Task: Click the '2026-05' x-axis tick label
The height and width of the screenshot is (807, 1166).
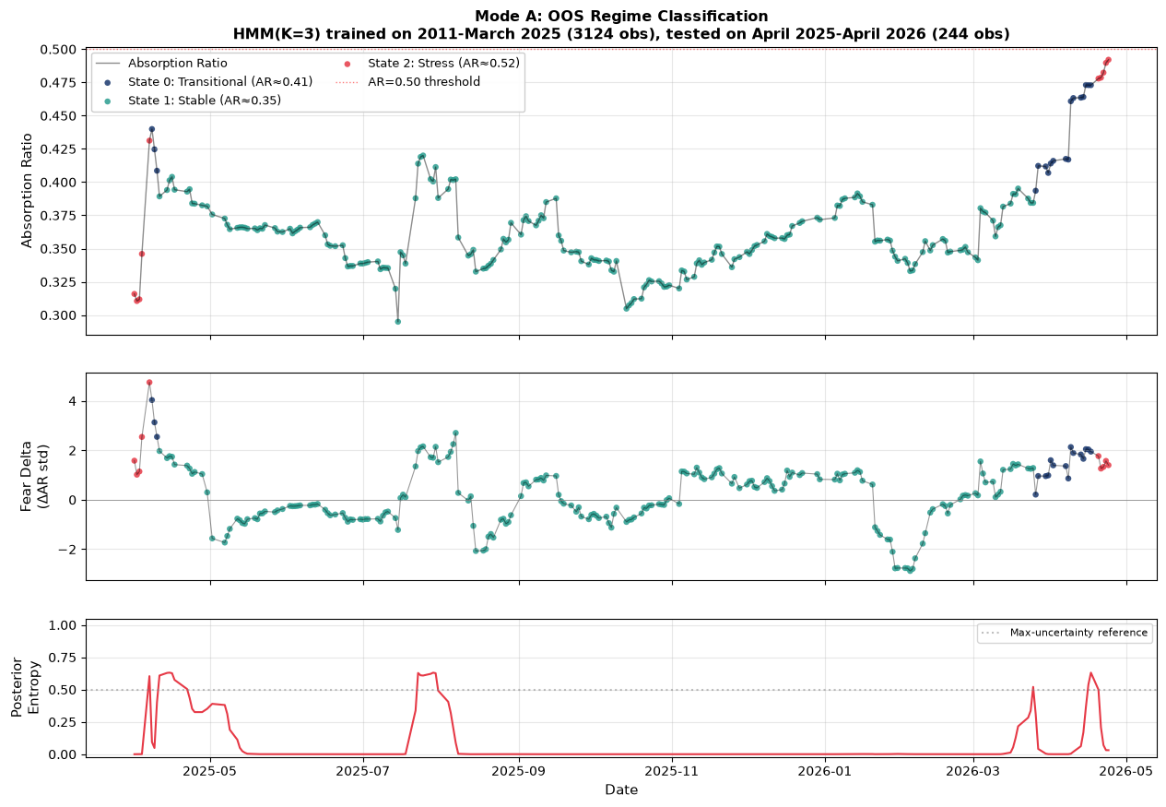Action: pos(1126,772)
